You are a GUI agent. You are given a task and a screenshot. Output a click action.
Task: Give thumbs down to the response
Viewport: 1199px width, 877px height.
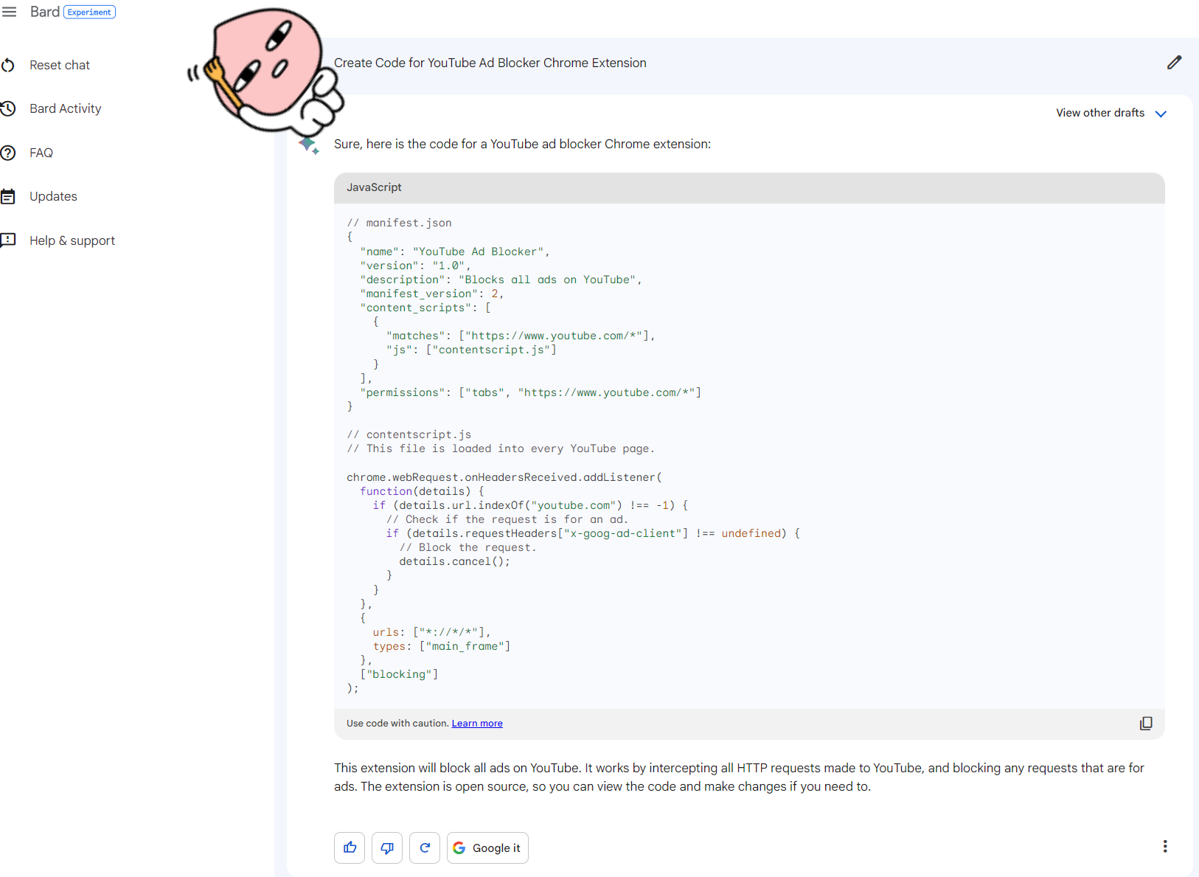tap(387, 847)
